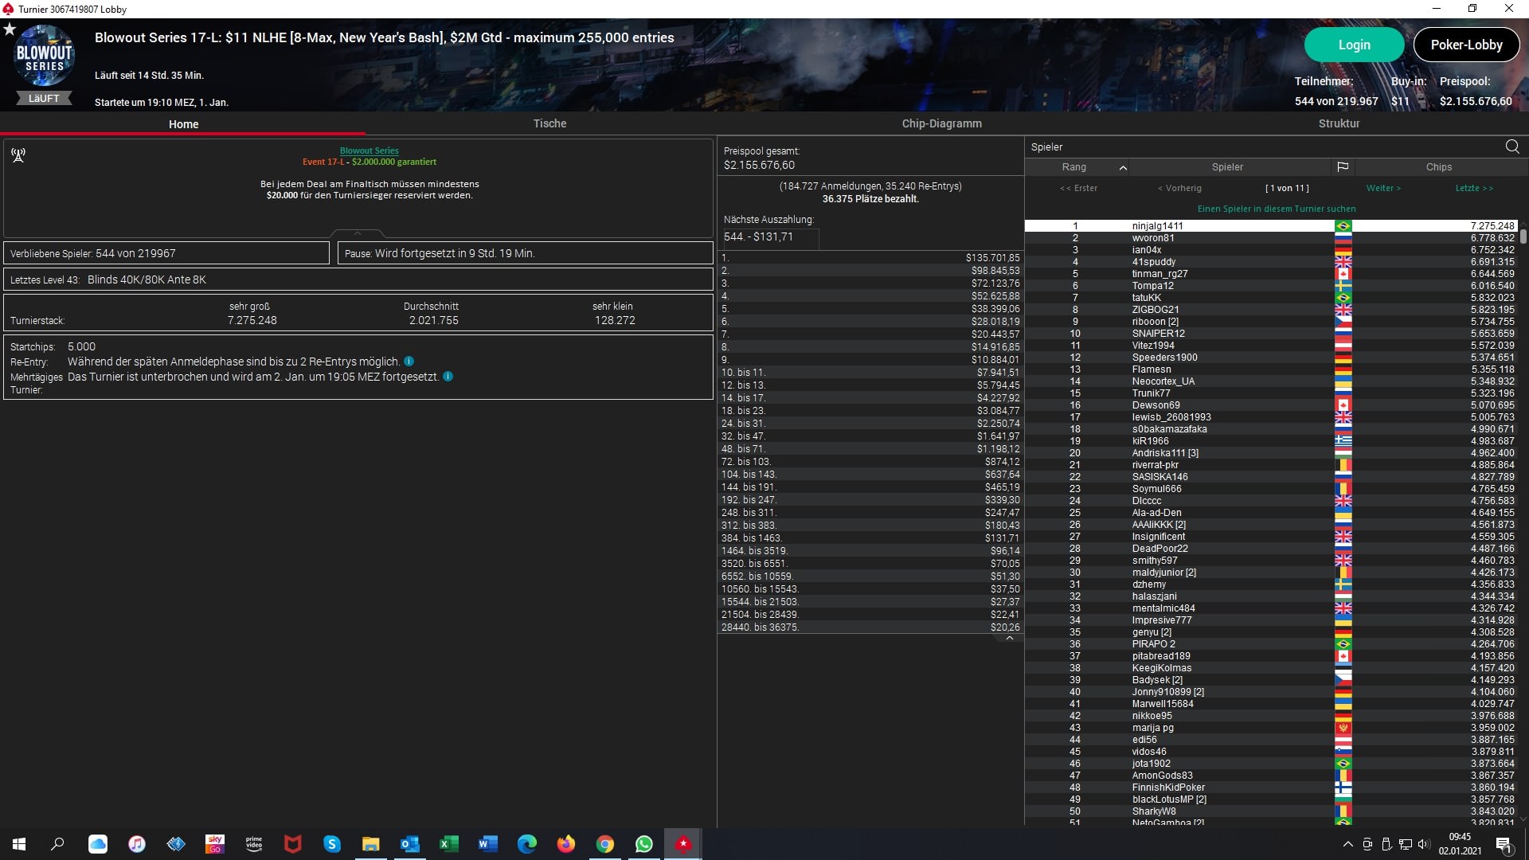The height and width of the screenshot is (860, 1529).
Task: Click the PokerStars taskbar icon
Action: point(682,844)
